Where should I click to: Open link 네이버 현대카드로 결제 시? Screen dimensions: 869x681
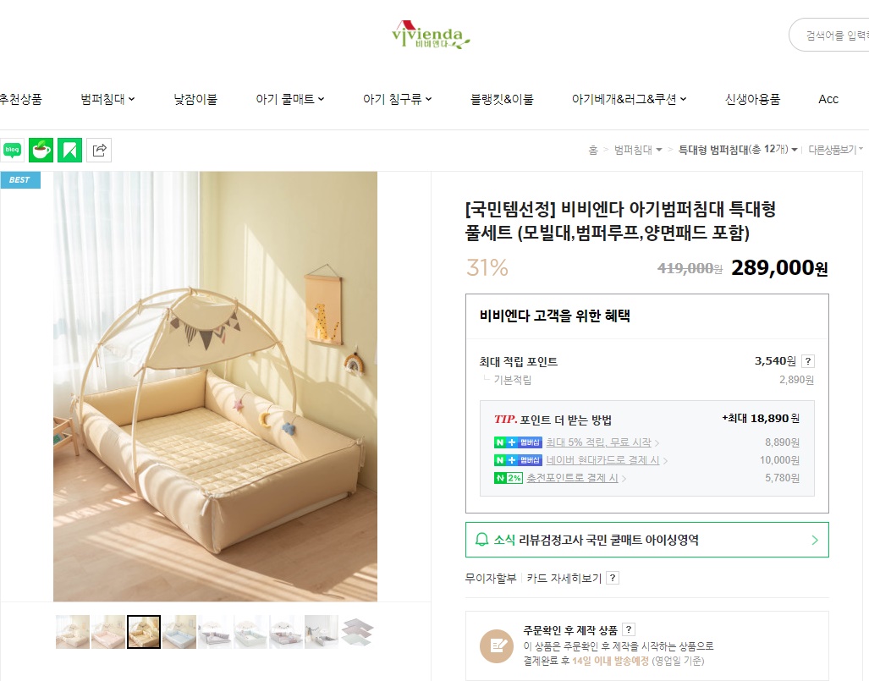pos(602,460)
